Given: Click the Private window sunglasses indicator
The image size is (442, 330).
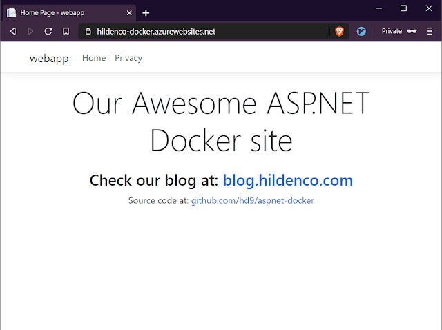Looking at the screenshot, I should (399, 31).
